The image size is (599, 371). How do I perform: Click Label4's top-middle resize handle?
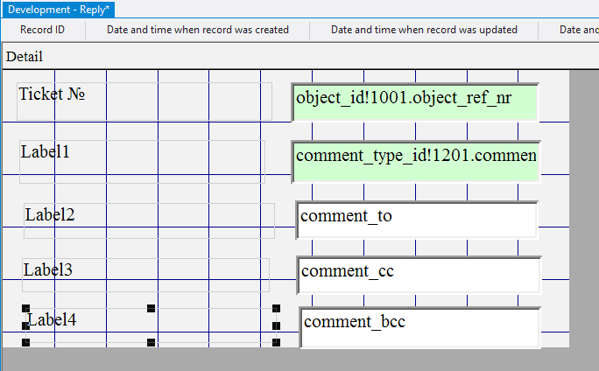point(151,308)
